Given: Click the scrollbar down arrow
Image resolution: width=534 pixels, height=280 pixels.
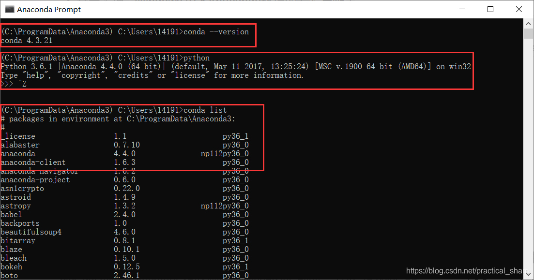Looking at the screenshot, I should (x=528, y=274).
